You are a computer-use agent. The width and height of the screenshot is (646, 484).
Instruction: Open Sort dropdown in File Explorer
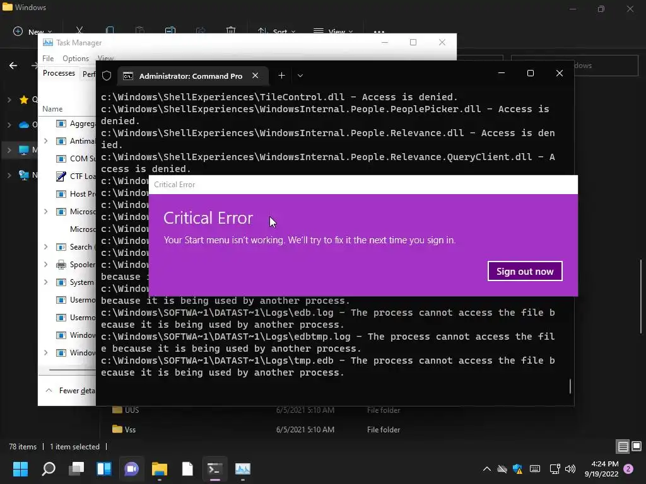[276, 32]
